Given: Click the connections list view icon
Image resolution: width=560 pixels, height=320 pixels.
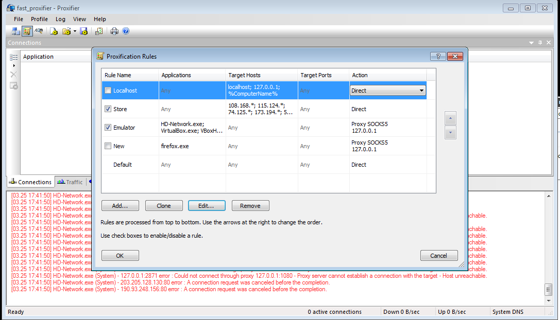Looking at the screenshot, I should [13, 57].
